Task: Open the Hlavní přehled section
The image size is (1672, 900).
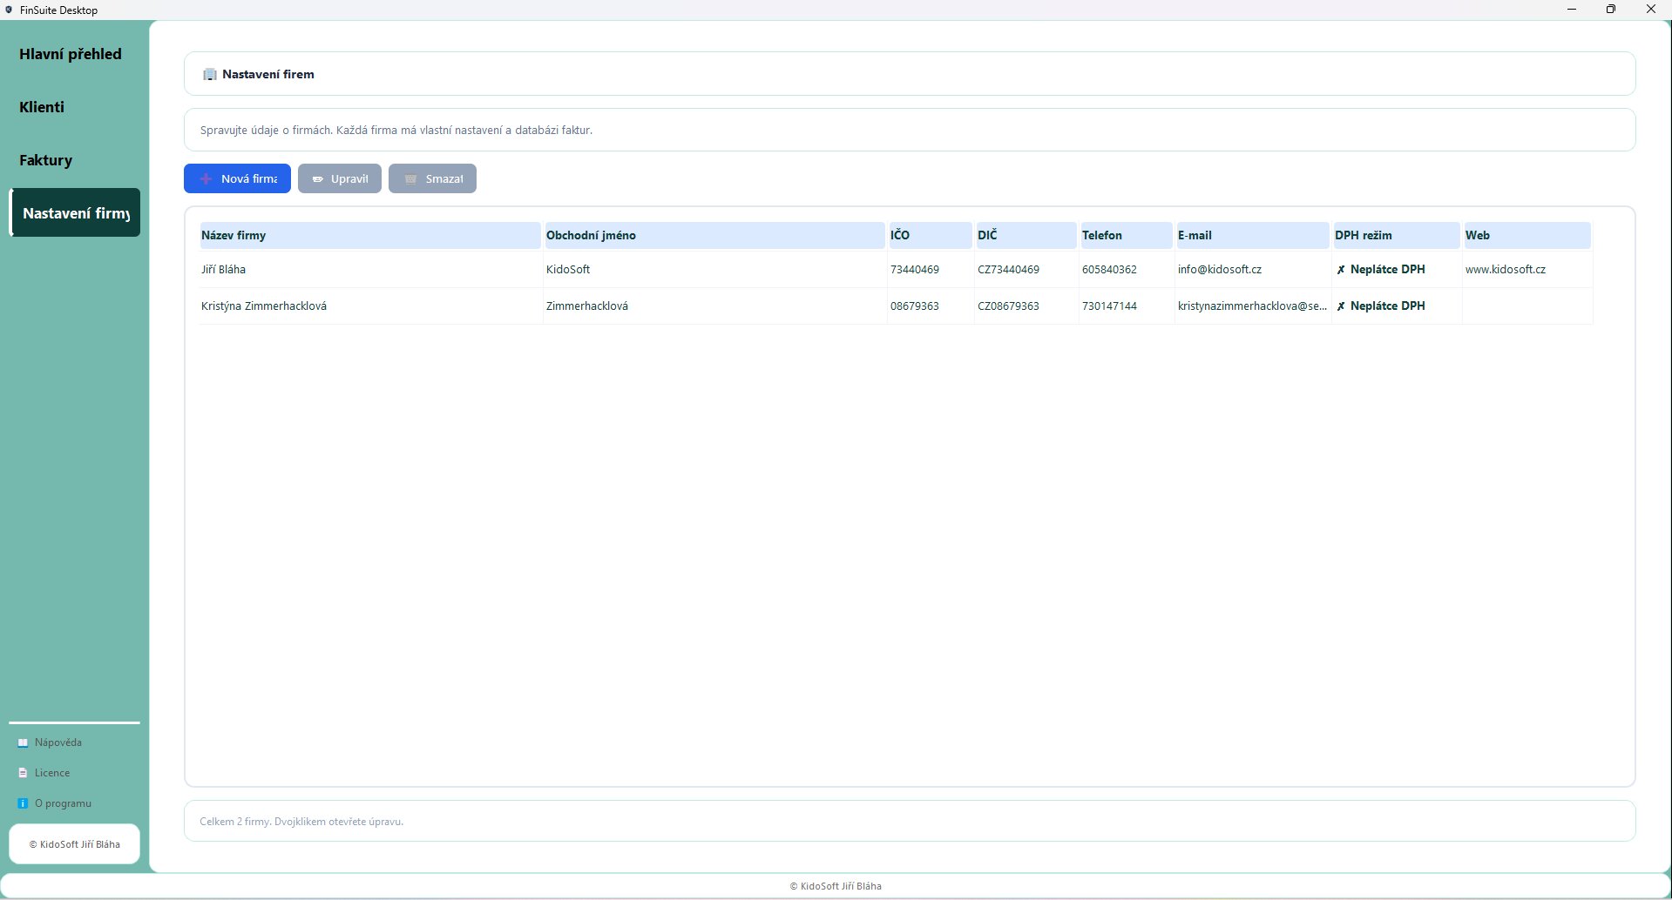Action: [71, 54]
